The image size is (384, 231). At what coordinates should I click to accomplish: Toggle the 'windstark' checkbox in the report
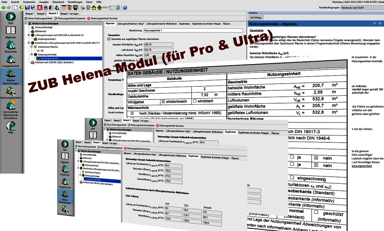tap(195, 101)
